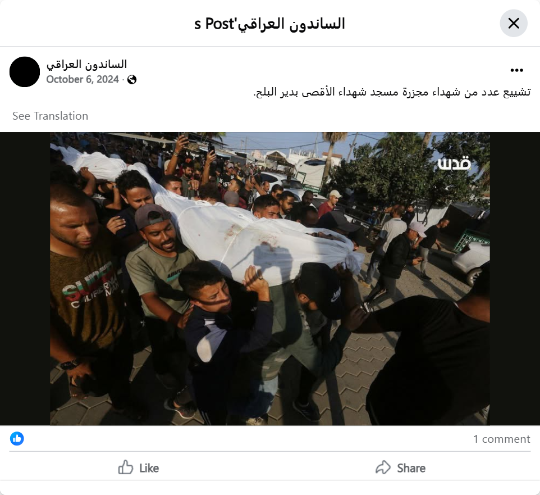The width and height of the screenshot is (540, 495).
Task: Click the black profile avatar circle
Action: [25, 72]
